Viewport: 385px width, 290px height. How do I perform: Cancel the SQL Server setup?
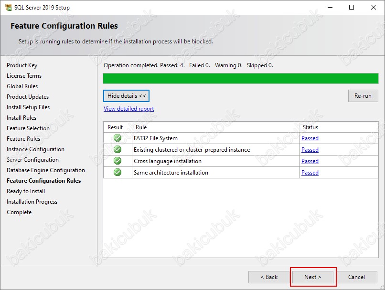[x=356, y=277]
